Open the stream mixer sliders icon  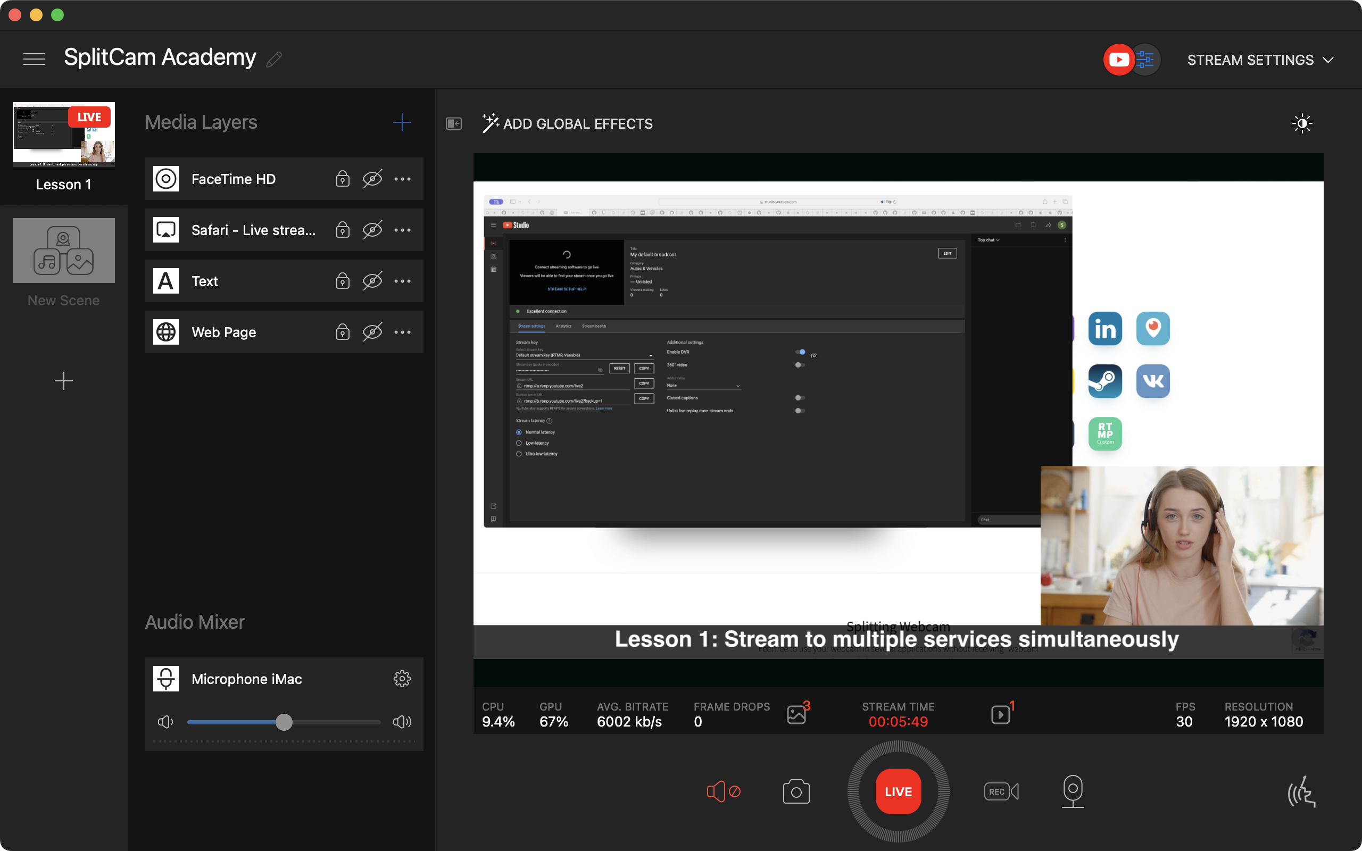tap(1145, 60)
